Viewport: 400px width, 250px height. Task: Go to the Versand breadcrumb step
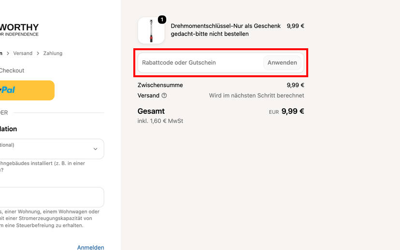[23, 53]
